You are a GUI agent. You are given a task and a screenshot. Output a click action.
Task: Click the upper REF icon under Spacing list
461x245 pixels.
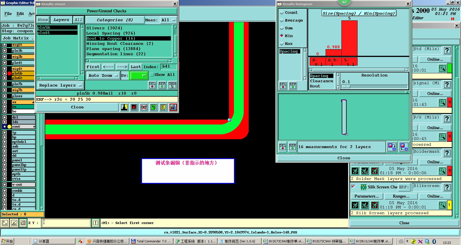click(293, 86)
